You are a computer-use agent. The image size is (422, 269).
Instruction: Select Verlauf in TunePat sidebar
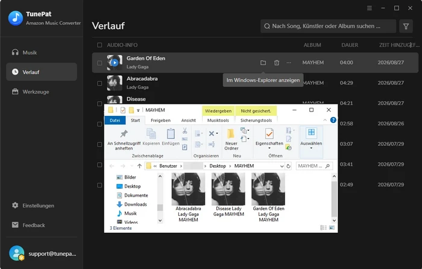[x=42, y=72]
